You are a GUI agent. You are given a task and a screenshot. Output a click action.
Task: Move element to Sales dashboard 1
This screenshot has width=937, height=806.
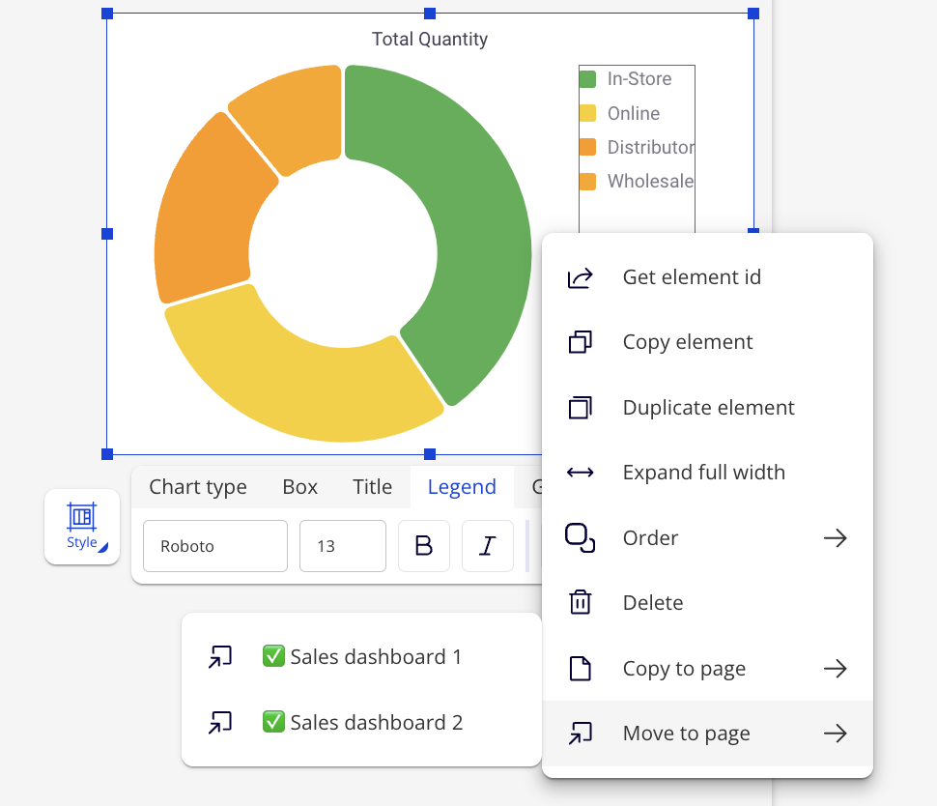click(x=361, y=657)
